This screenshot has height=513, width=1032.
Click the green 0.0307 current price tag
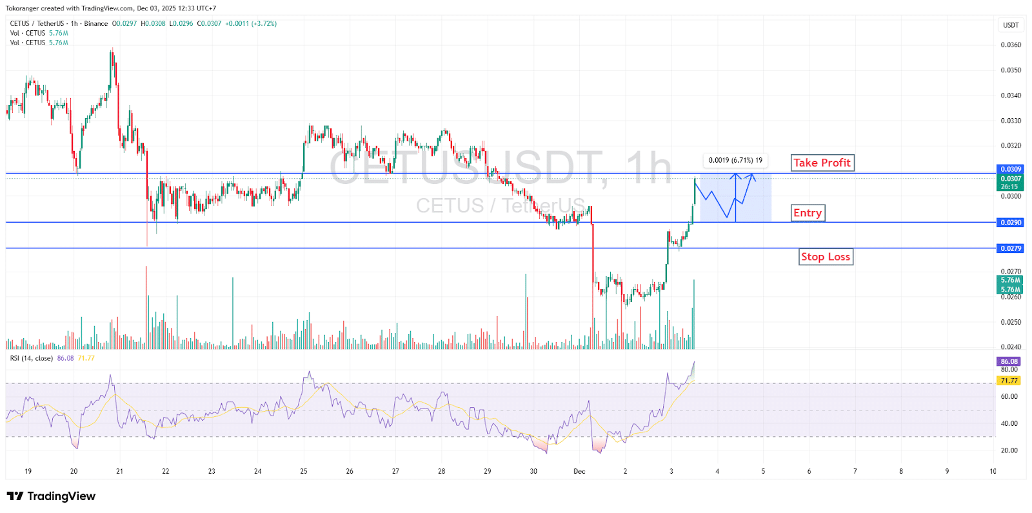(1011, 179)
